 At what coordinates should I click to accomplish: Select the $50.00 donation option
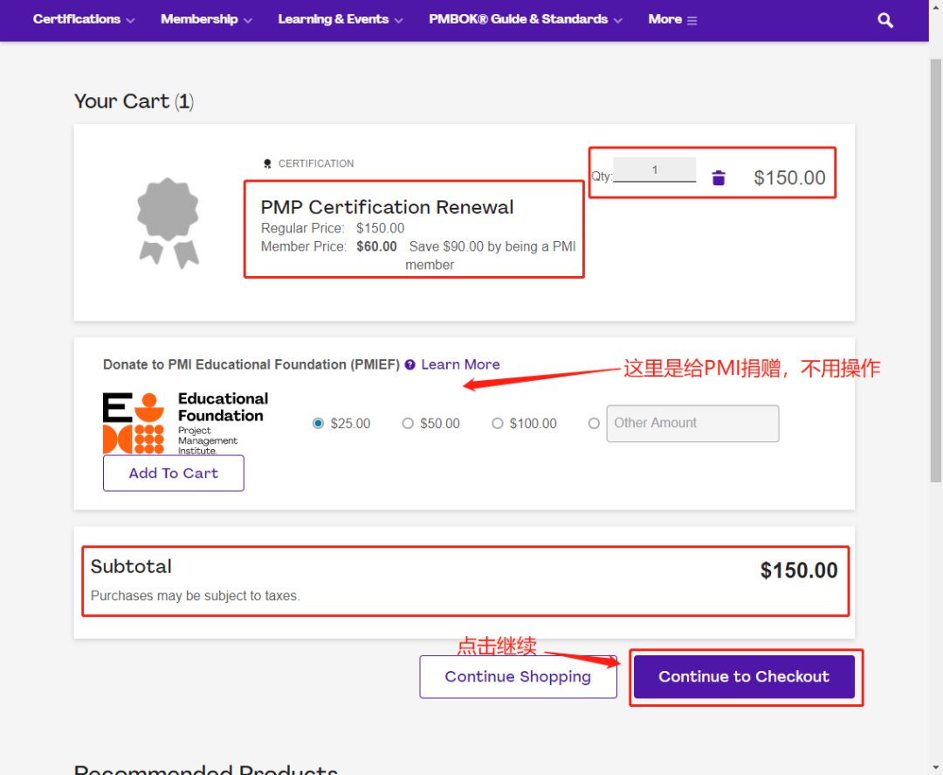408,424
